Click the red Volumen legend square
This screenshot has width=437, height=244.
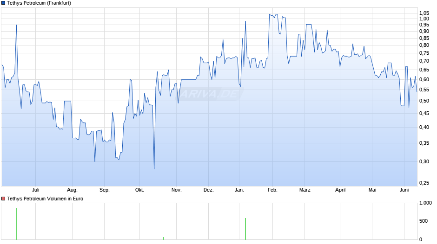coord(3,199)
